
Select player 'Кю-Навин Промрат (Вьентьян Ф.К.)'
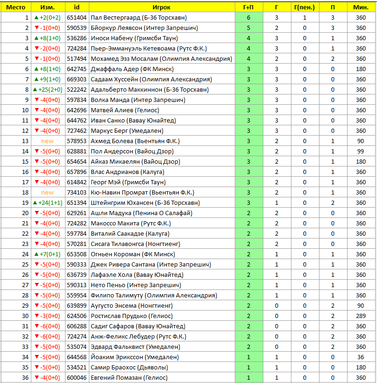tap(143, 192)
